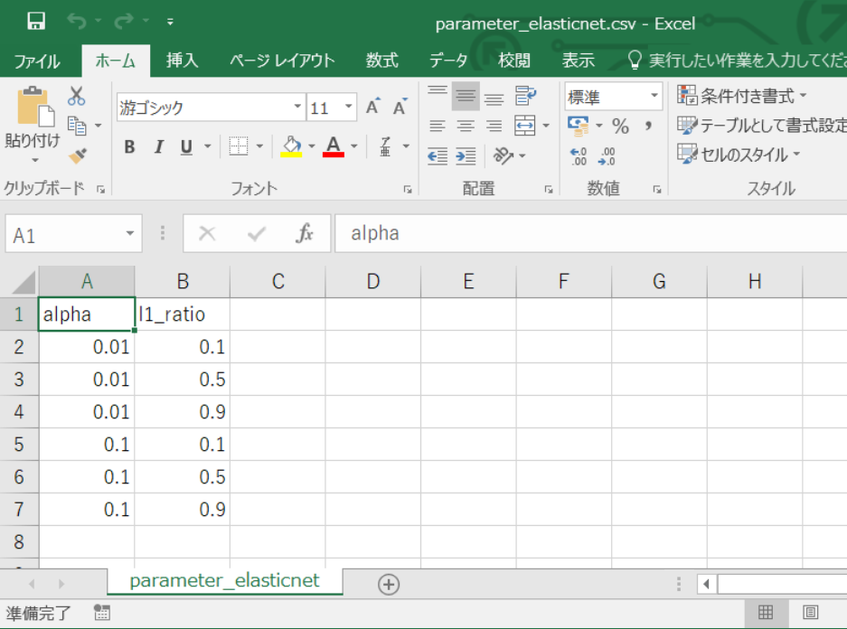
Task: Open the データ tab
Action: point(448,60)
